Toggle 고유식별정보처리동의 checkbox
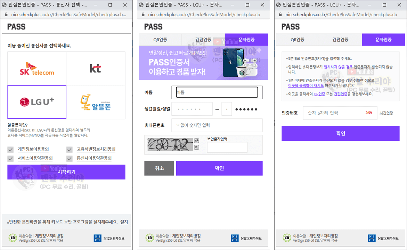The width and height of the screenshot is (407, 250). click(x=69, y=149)
